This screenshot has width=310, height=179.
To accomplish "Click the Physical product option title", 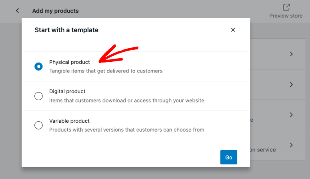I will (x=70, y=62).
